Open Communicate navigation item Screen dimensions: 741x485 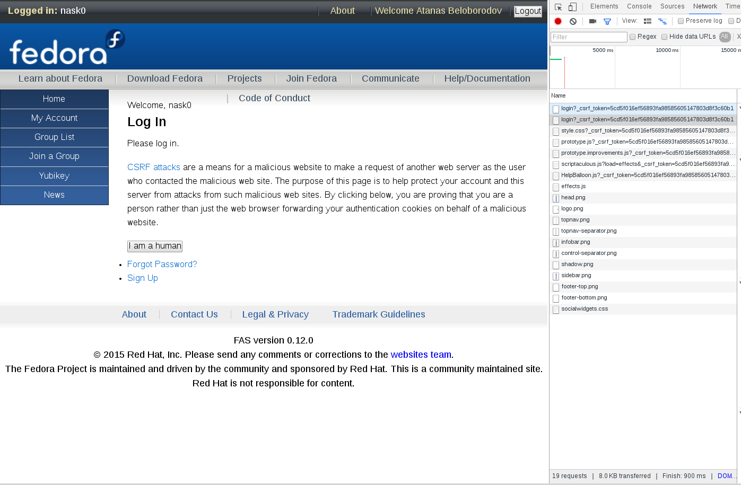[390, 78]
